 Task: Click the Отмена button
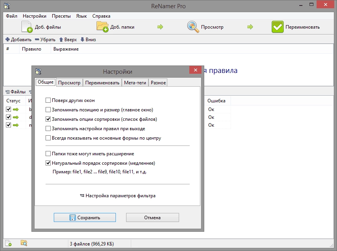point(152,218)
